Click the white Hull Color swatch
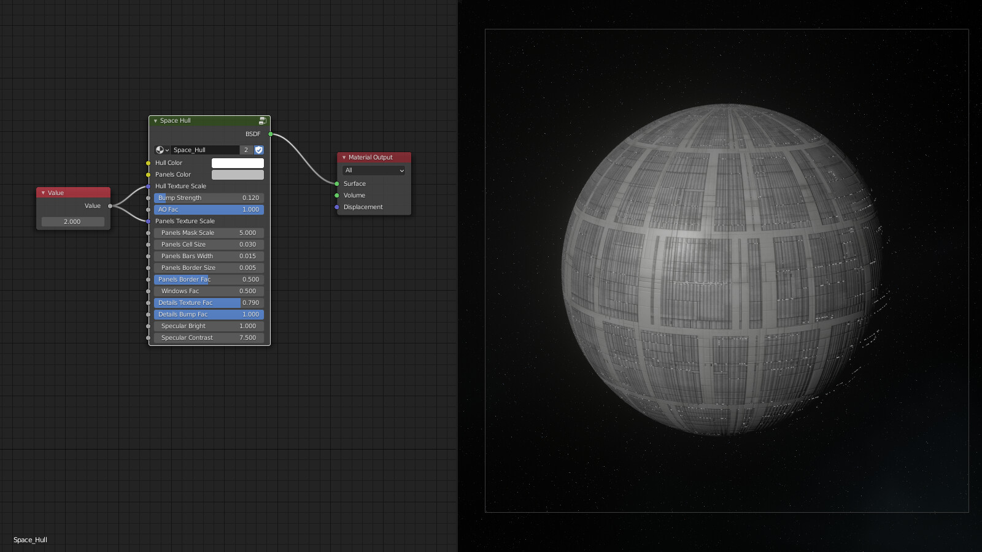The height and width of the screenshot is (552, 982). [x=238, y=163]
